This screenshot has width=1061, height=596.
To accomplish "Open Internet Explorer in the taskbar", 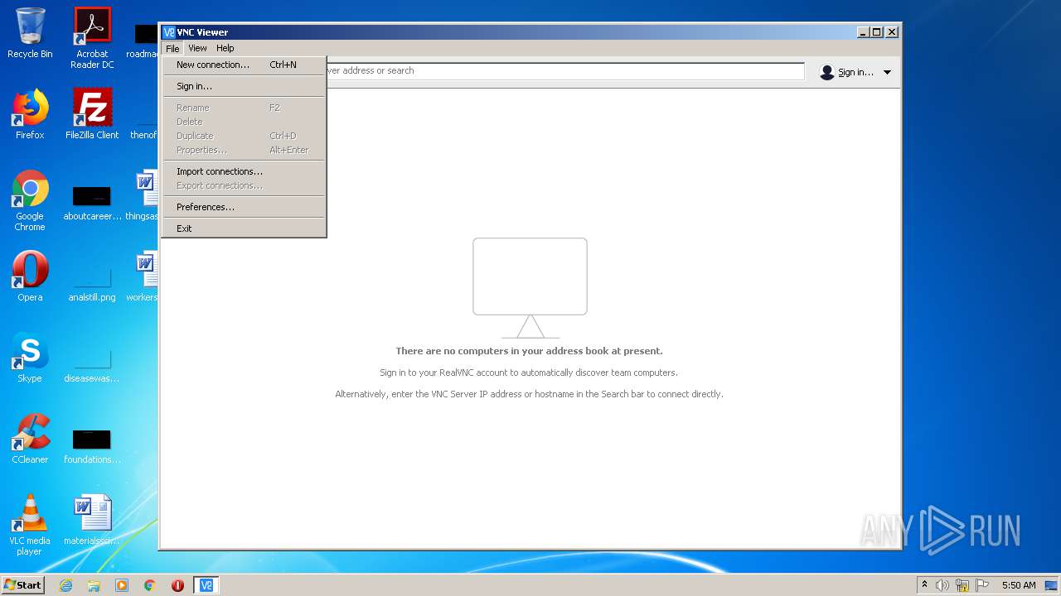I will click(x=65, y=585).
